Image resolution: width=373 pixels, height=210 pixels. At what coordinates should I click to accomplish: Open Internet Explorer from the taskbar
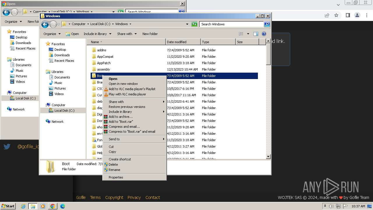tap(23, 206)
